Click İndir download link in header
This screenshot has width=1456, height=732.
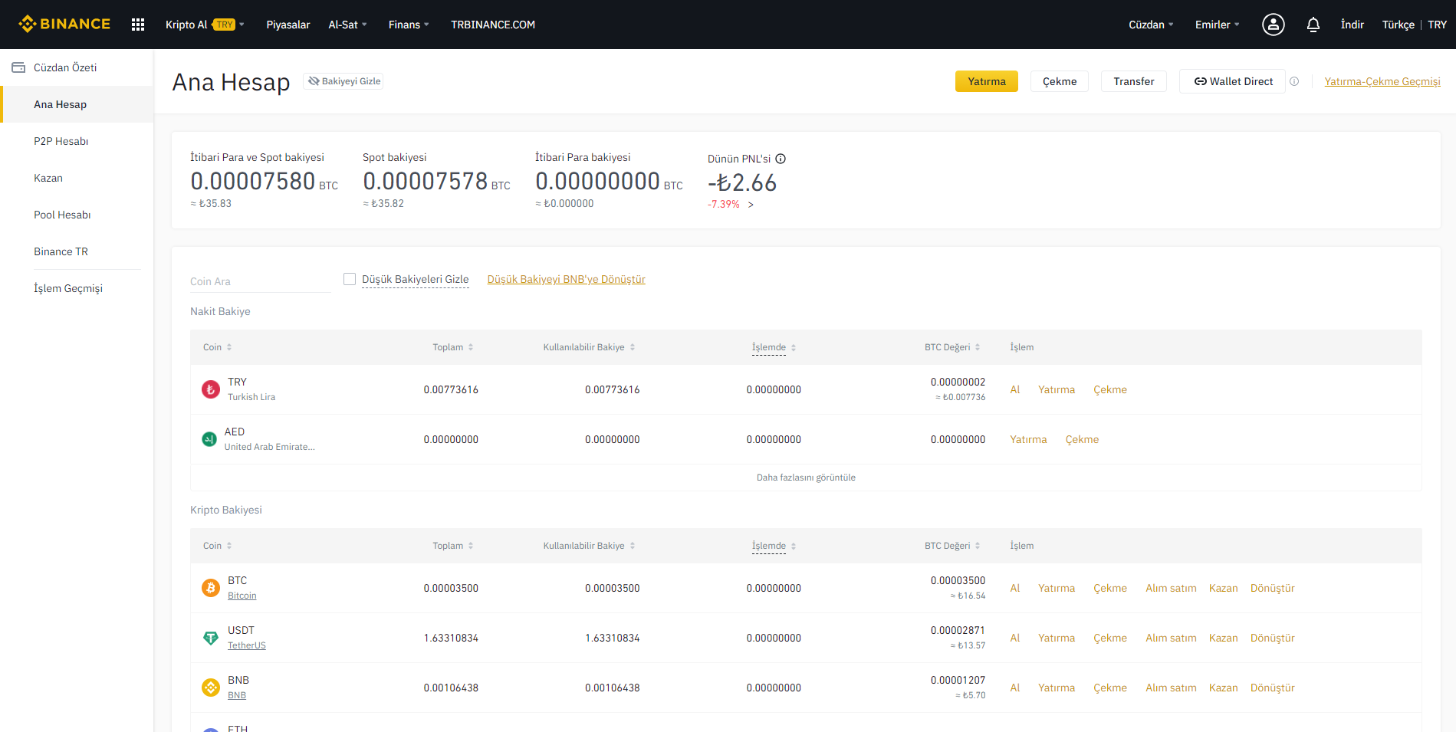click(1352, 25)
